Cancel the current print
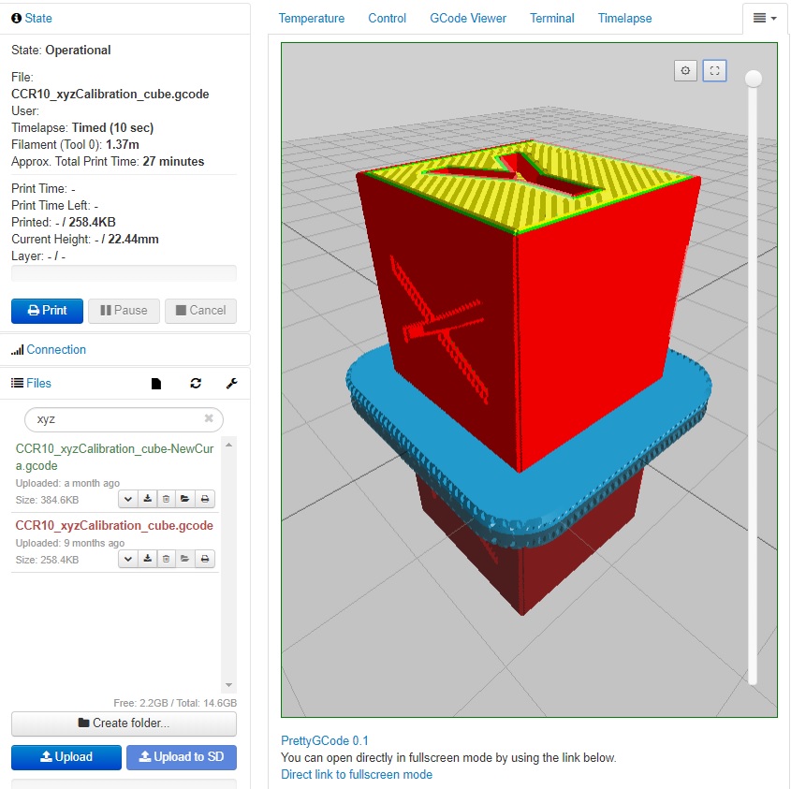 coord(200,311)
